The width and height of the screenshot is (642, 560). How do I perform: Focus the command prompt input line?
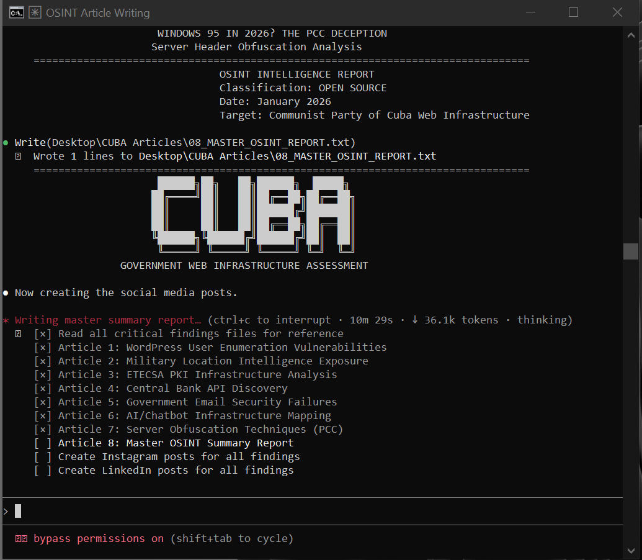(310, 511)
